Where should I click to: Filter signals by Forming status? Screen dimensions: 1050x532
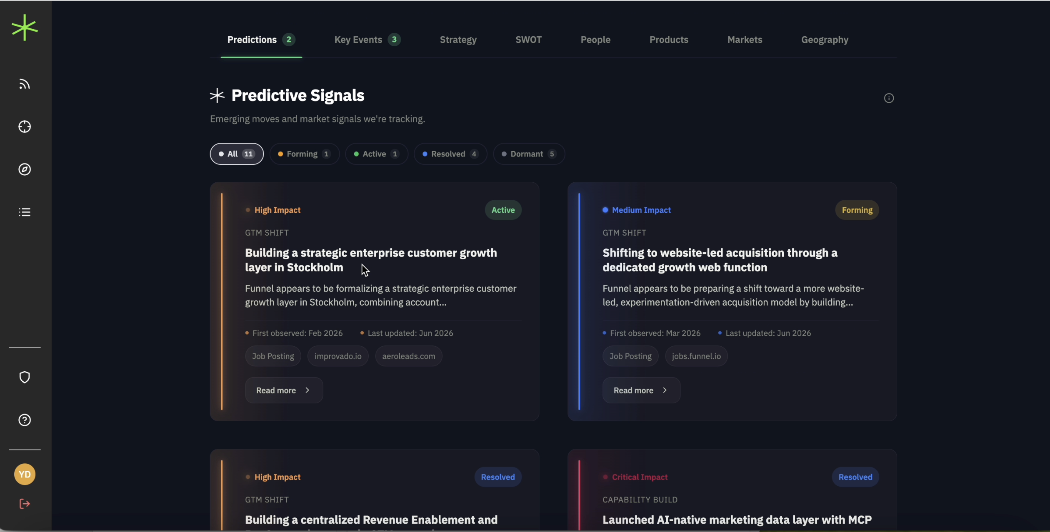click(304, 154)
